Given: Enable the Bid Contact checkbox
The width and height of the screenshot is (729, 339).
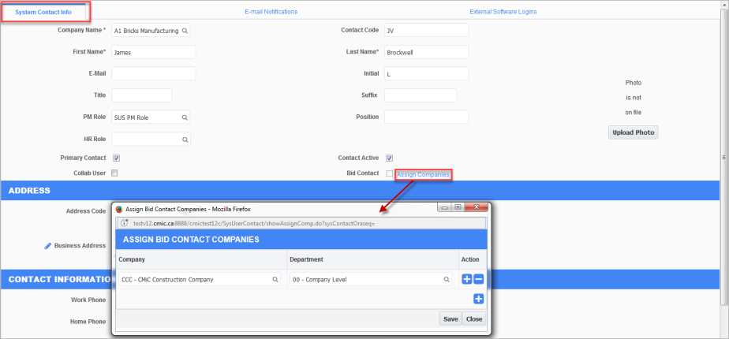Looking at the screenshot, I should (x=390, y=173).
